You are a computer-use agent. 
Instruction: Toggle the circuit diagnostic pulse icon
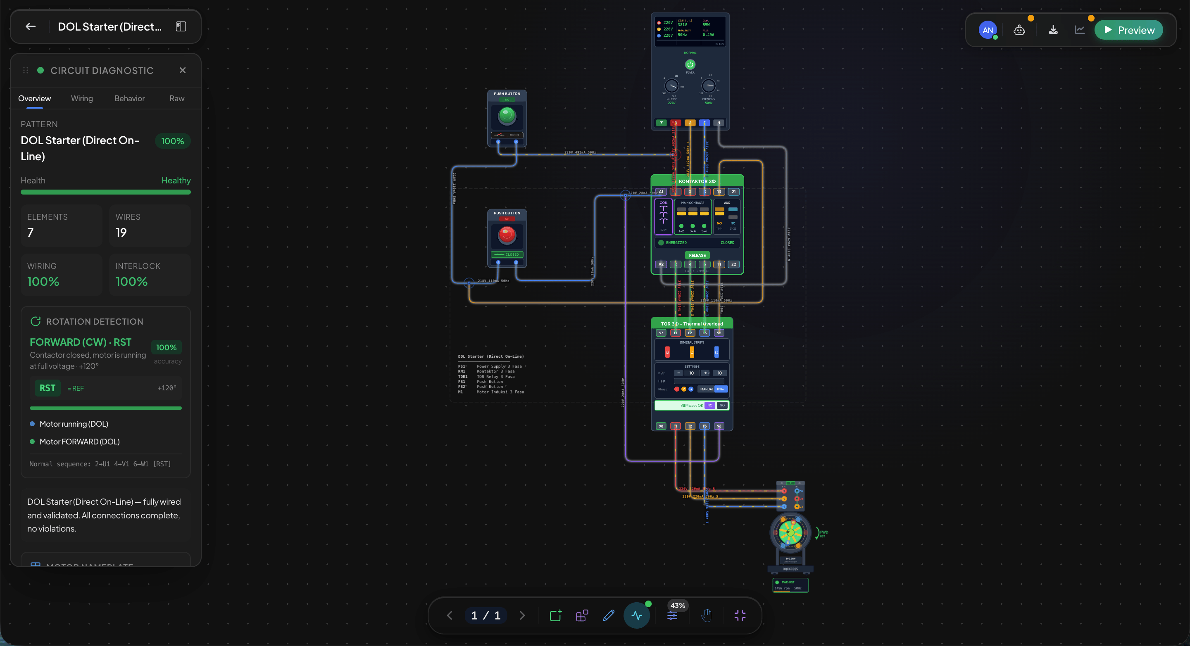coord(637,615)
